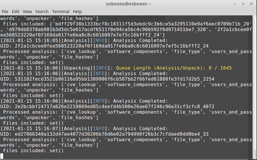This screenshot has width=257, height=160.
Task: Open the Terminal menu
Action: [x=61, y=12]
